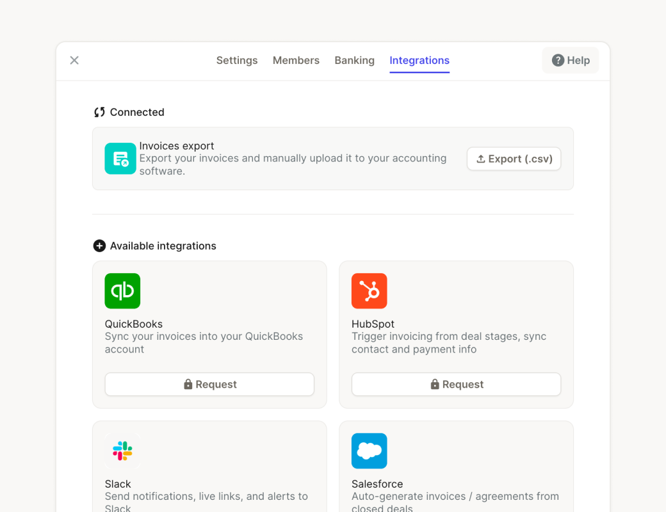This screenshot has height=512, width=666.
Task: Click the Connected sync arrows icon
Action: [99, 112]
